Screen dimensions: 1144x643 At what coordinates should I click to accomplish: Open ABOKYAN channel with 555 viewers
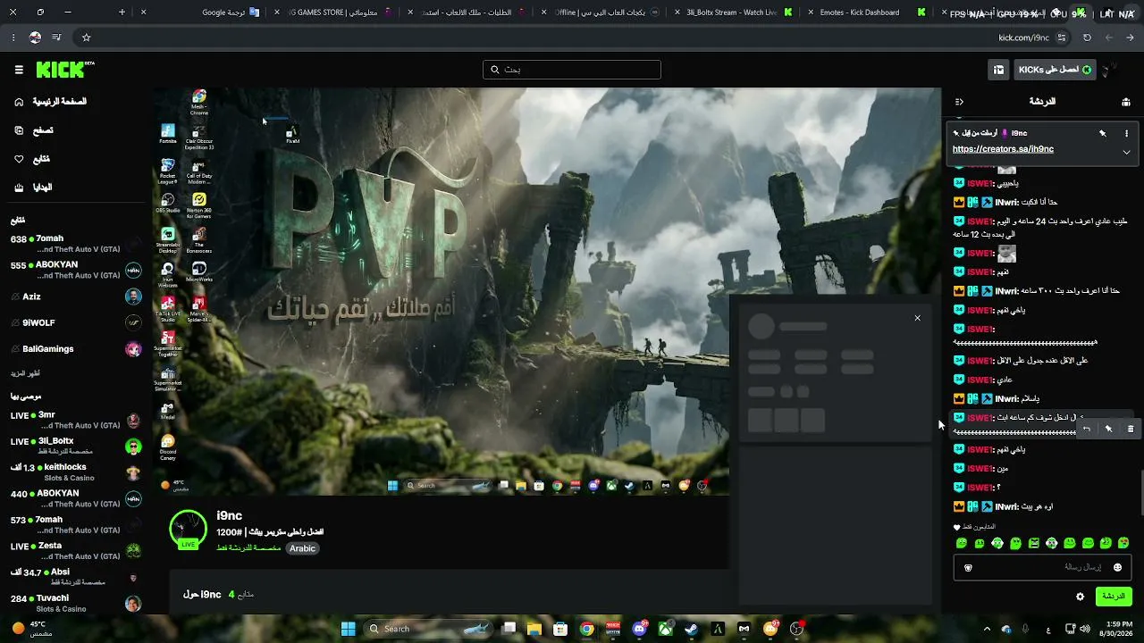click(x=76, y=270)
